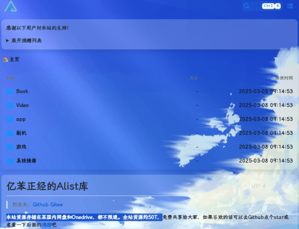Open the Gitee link

point(56,204)
